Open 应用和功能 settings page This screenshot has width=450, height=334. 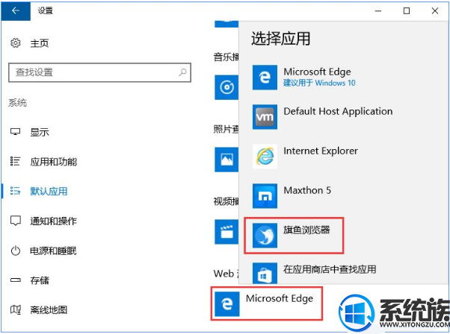[54, 162]
